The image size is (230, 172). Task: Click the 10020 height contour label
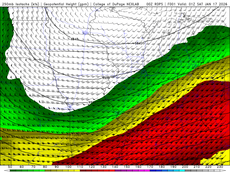point(81,121)
